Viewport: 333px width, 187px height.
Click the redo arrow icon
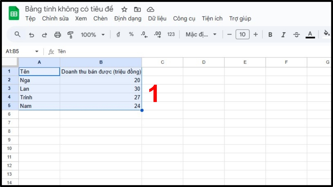tap(44, 35)
